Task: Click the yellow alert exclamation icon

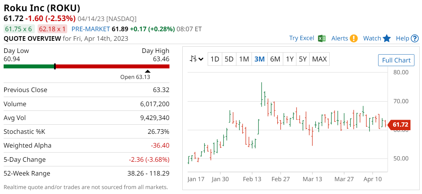Action: click(354, 38)
